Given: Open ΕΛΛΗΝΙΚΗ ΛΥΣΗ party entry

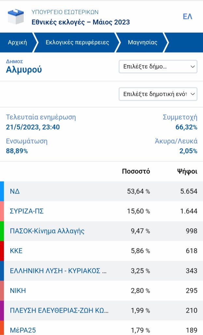Looking at the screenshot, I should click(x=58, y=271).
